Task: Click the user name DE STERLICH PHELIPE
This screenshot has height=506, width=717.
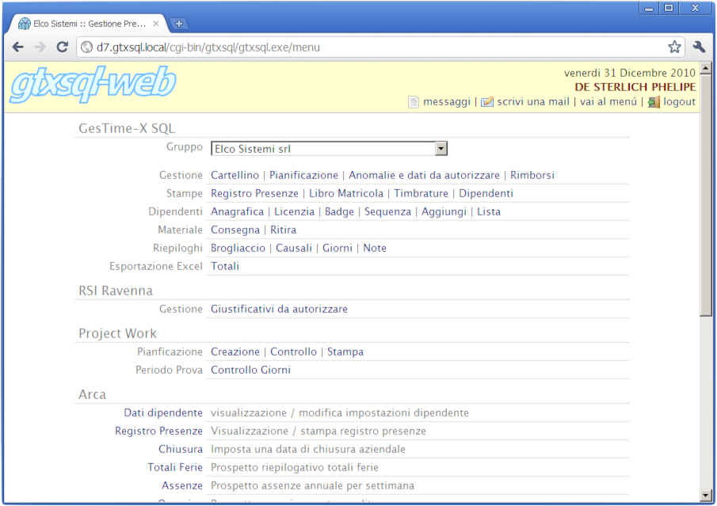Action: [635, 87]
